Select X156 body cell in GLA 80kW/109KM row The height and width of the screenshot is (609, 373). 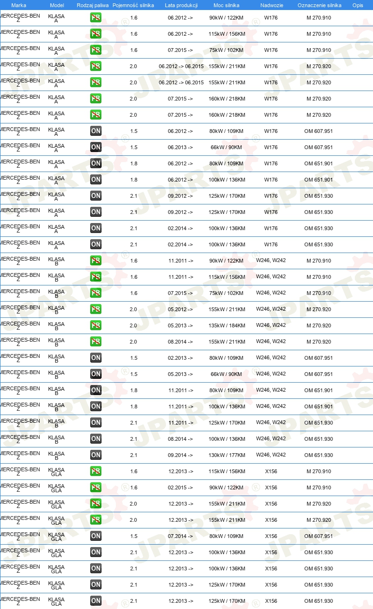271,536
